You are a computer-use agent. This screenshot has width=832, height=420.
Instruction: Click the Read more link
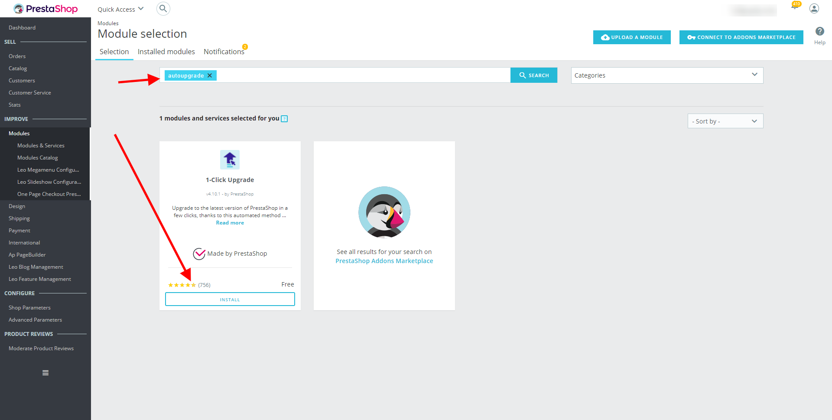point(230,223)
